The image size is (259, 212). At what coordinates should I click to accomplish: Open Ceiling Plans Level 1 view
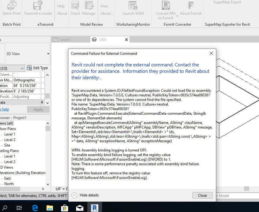10,156
